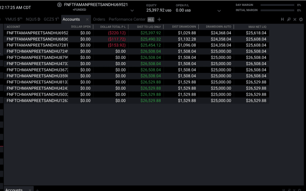Select account row FNFTFAMANPREETSANDHU7281

pos(137,45)
